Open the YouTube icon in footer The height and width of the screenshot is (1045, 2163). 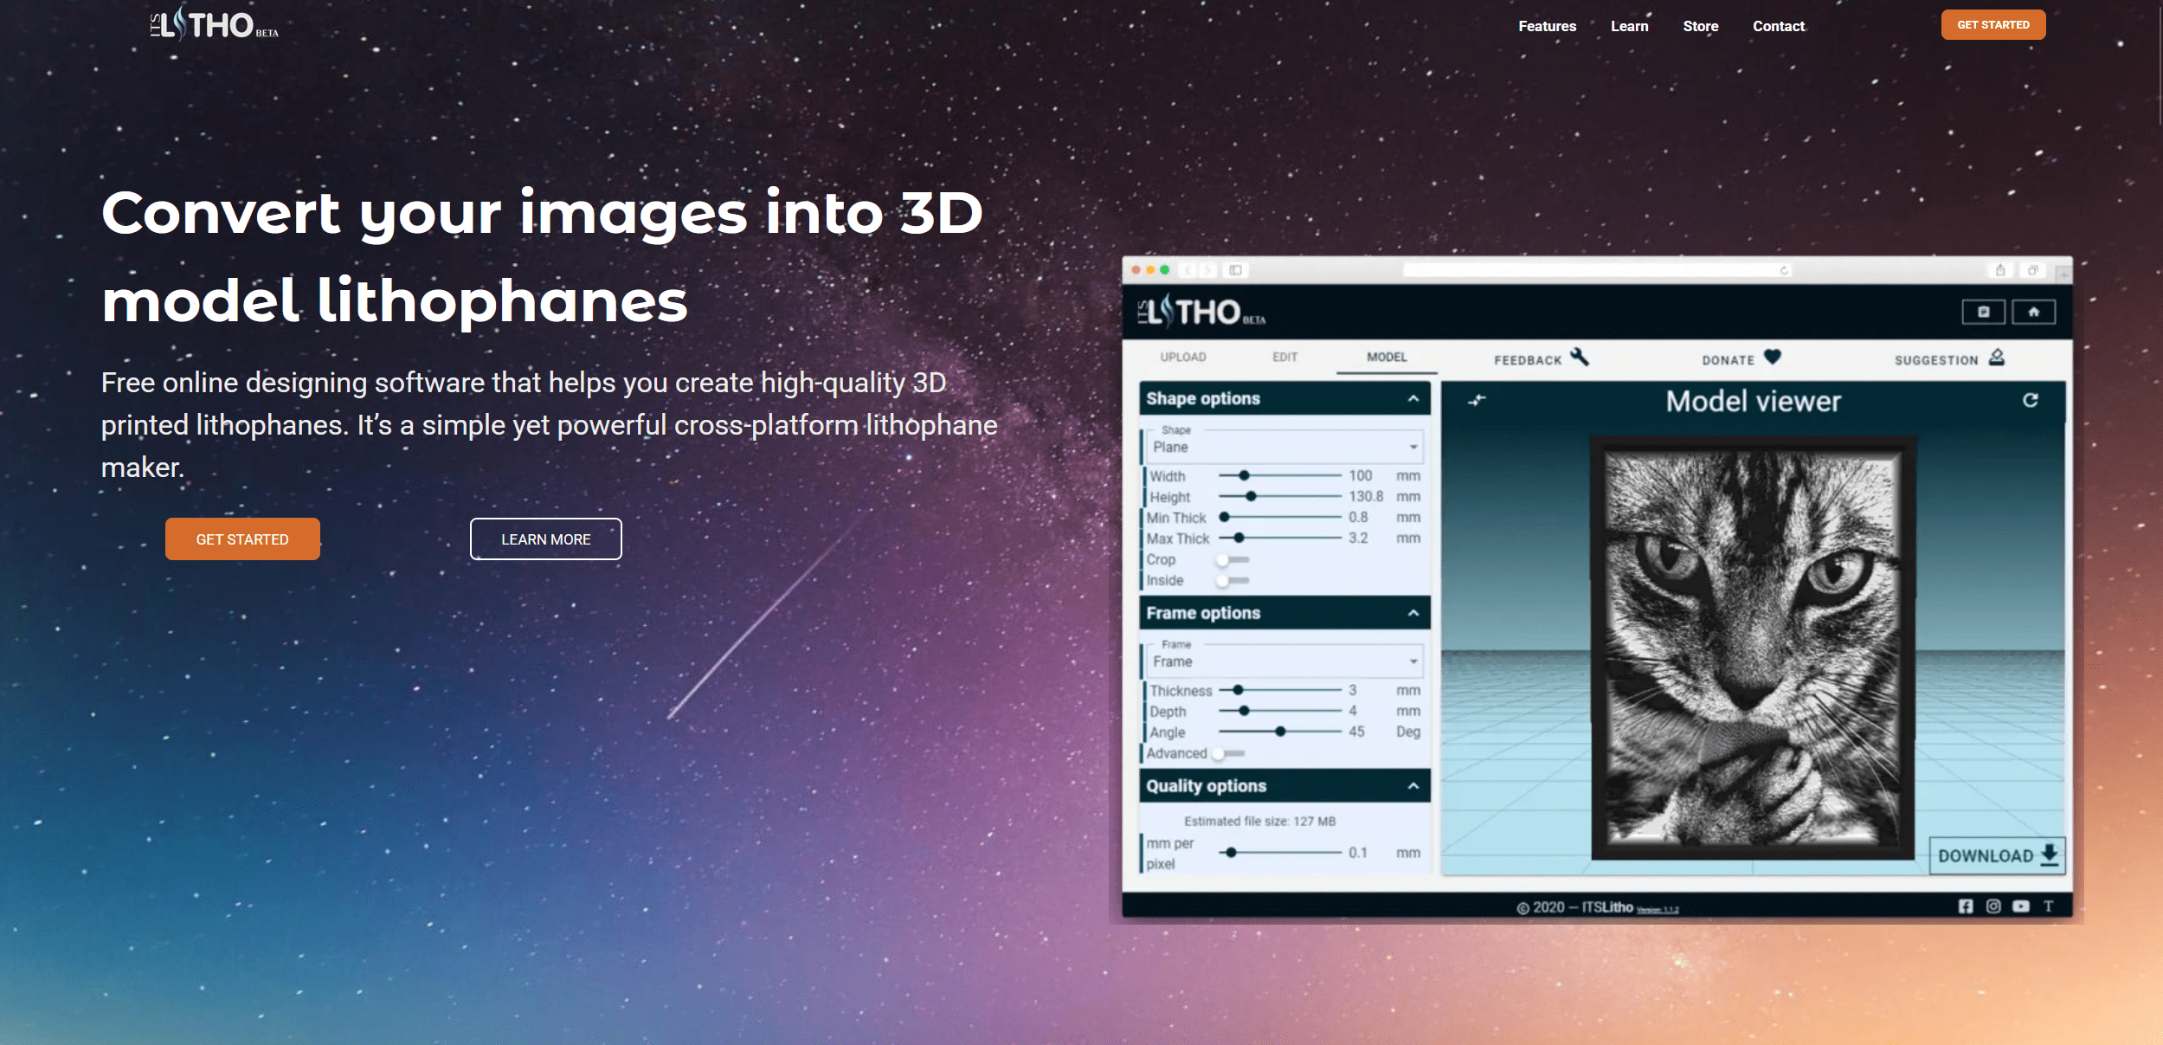click(x=2020, y=906)
